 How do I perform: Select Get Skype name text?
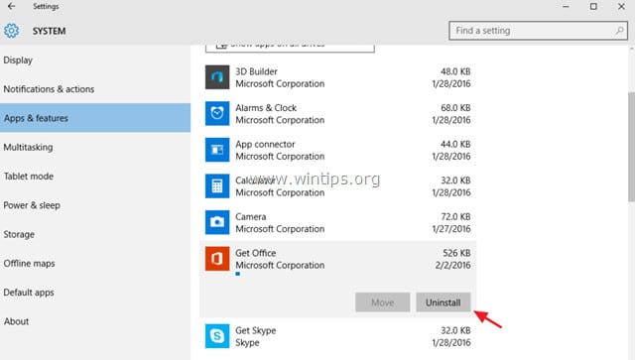point(256,331)
